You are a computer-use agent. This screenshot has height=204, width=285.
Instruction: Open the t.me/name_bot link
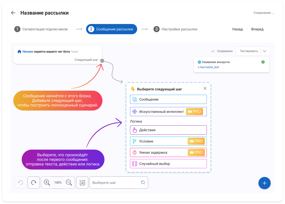coord(208,67)
